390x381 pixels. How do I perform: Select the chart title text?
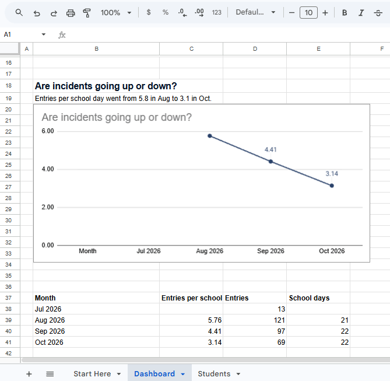tap(117, 117)
